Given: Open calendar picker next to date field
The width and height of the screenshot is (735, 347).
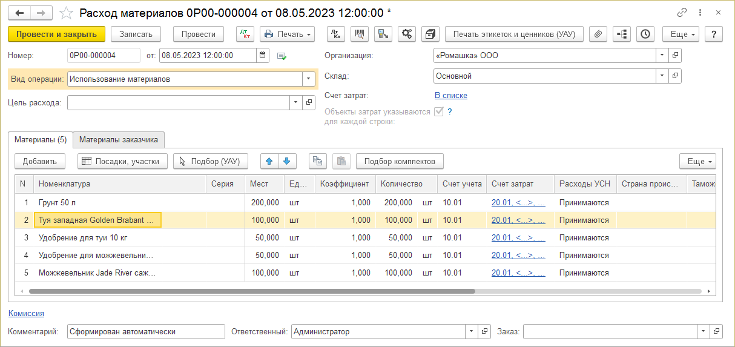Looking at the screenshot, I should 263,56.
